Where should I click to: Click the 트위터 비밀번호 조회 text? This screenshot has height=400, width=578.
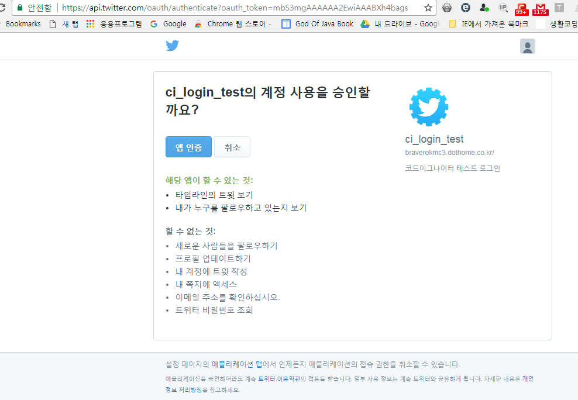coord(214,310)
